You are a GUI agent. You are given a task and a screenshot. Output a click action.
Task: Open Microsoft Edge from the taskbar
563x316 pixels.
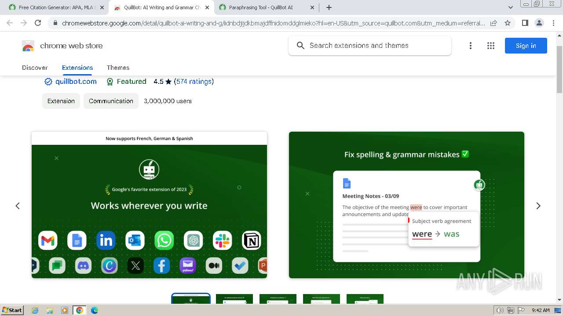coord(95,310)
